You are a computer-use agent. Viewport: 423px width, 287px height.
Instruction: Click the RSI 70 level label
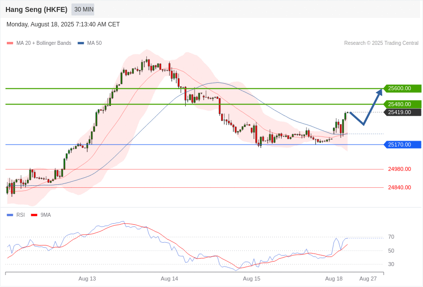pyautogui.click(x=391, y=237)
